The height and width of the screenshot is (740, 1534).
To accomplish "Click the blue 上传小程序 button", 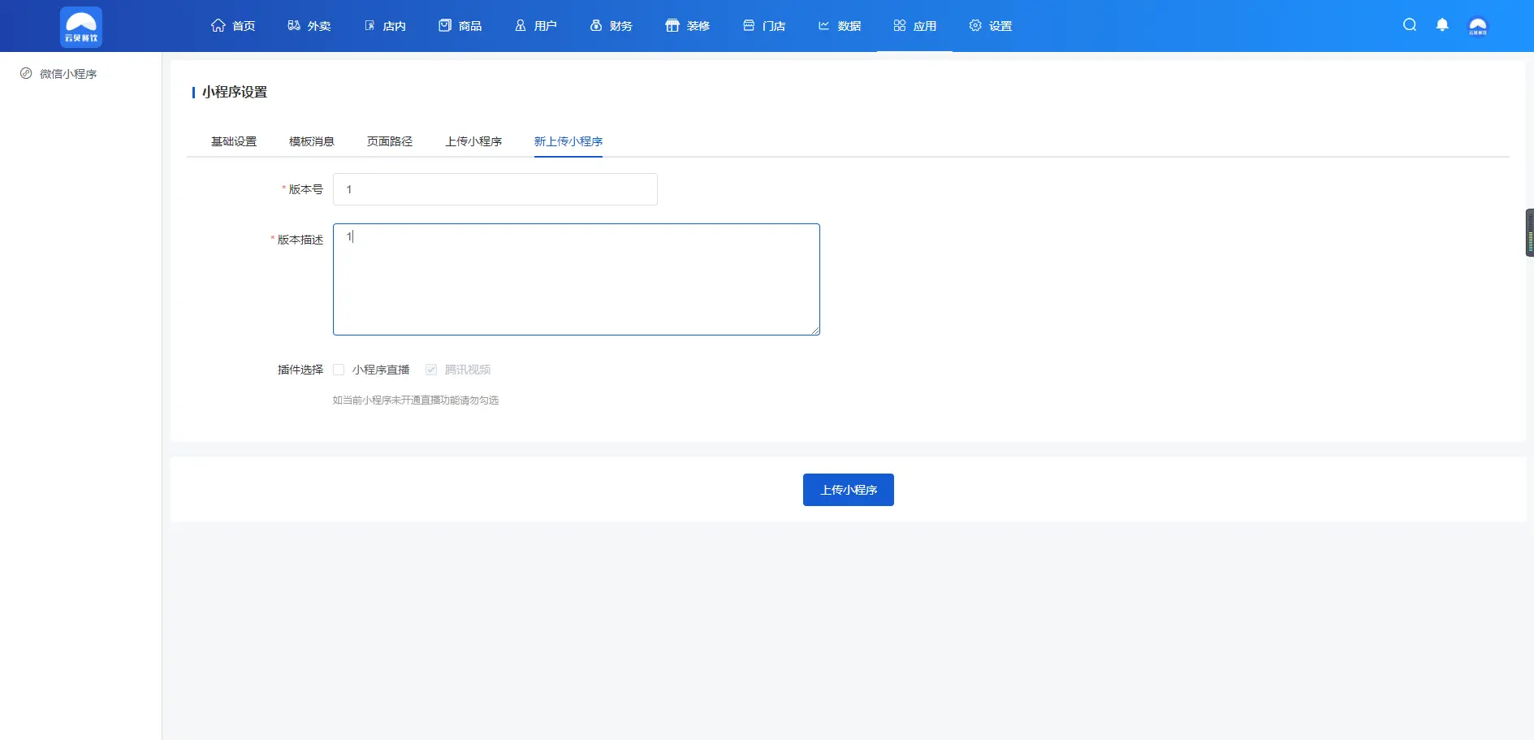I will point(849,490).
